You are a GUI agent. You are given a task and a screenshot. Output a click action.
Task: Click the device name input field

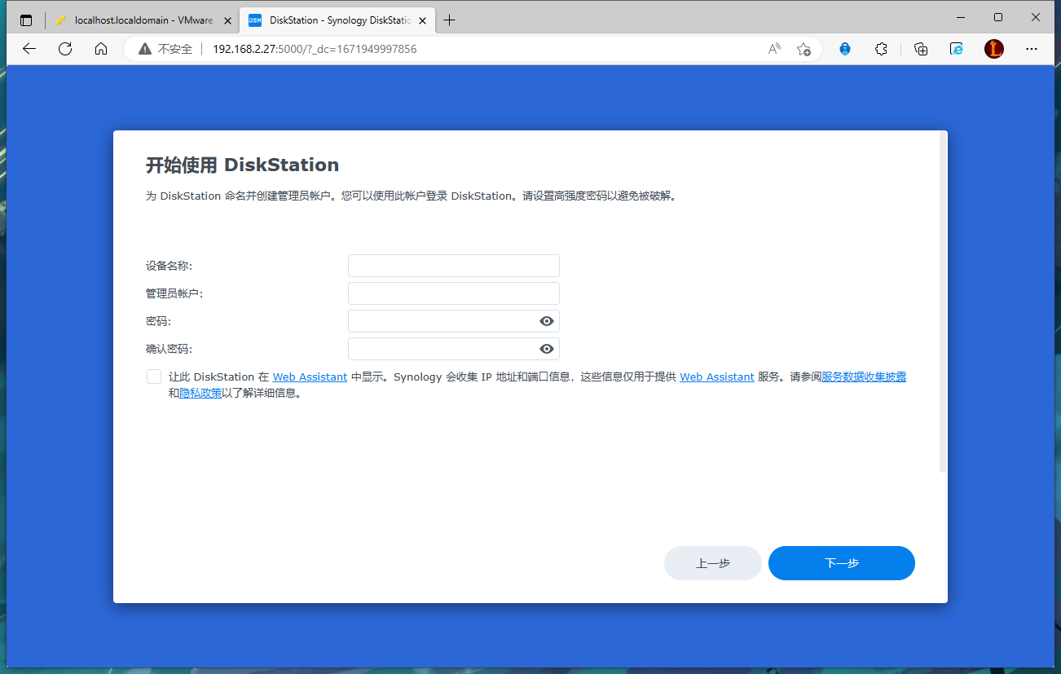(x=454, y=266)
